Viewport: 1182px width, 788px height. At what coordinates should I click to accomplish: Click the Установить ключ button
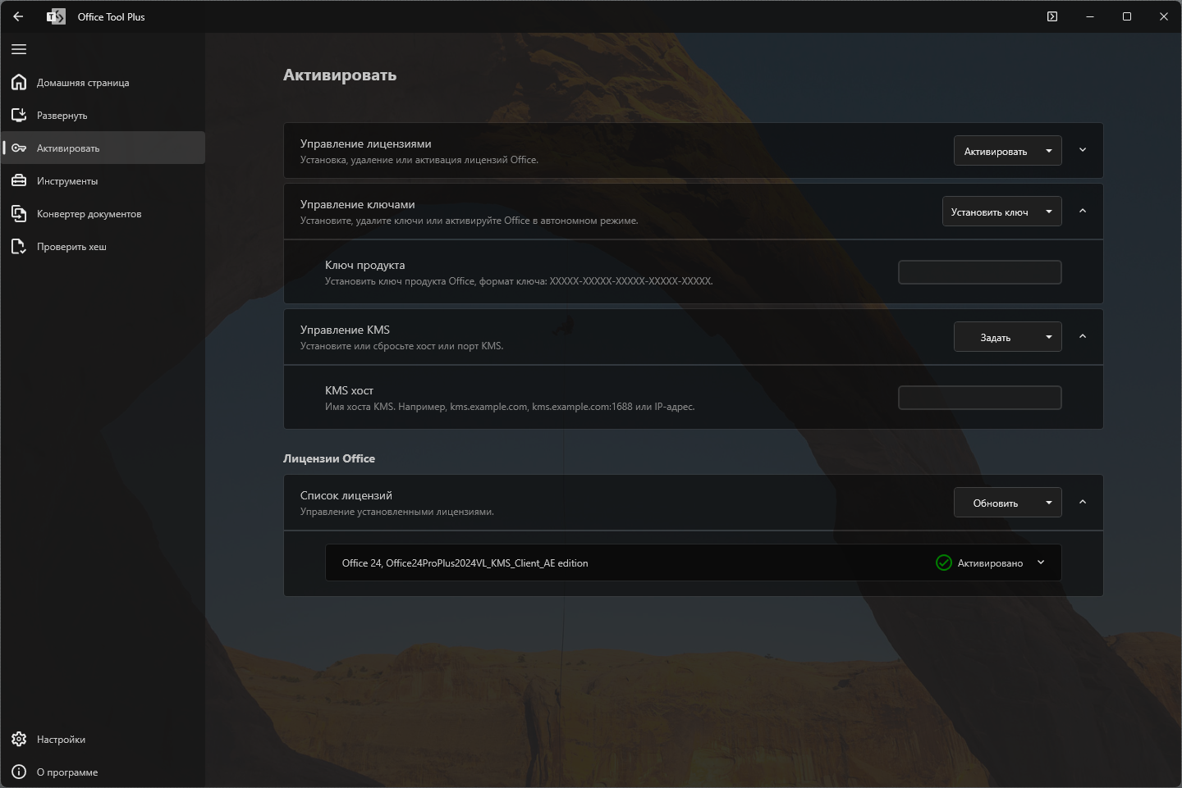click(x=989, y=212)
